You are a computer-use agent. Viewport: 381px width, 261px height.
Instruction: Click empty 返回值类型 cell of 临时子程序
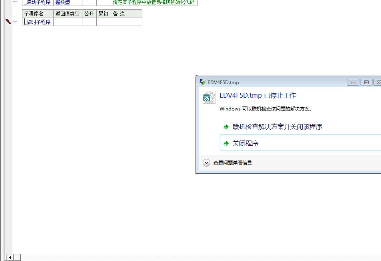click(x=68, y=22)
